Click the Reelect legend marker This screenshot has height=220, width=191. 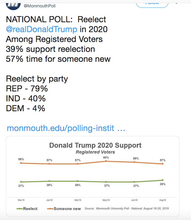[x=20, y=209]
